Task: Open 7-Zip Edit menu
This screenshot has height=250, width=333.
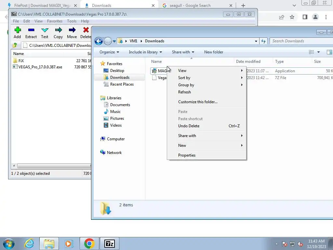Action: coord(27,21)
